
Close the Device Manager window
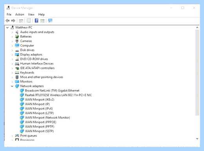click(x=194, y=8)
